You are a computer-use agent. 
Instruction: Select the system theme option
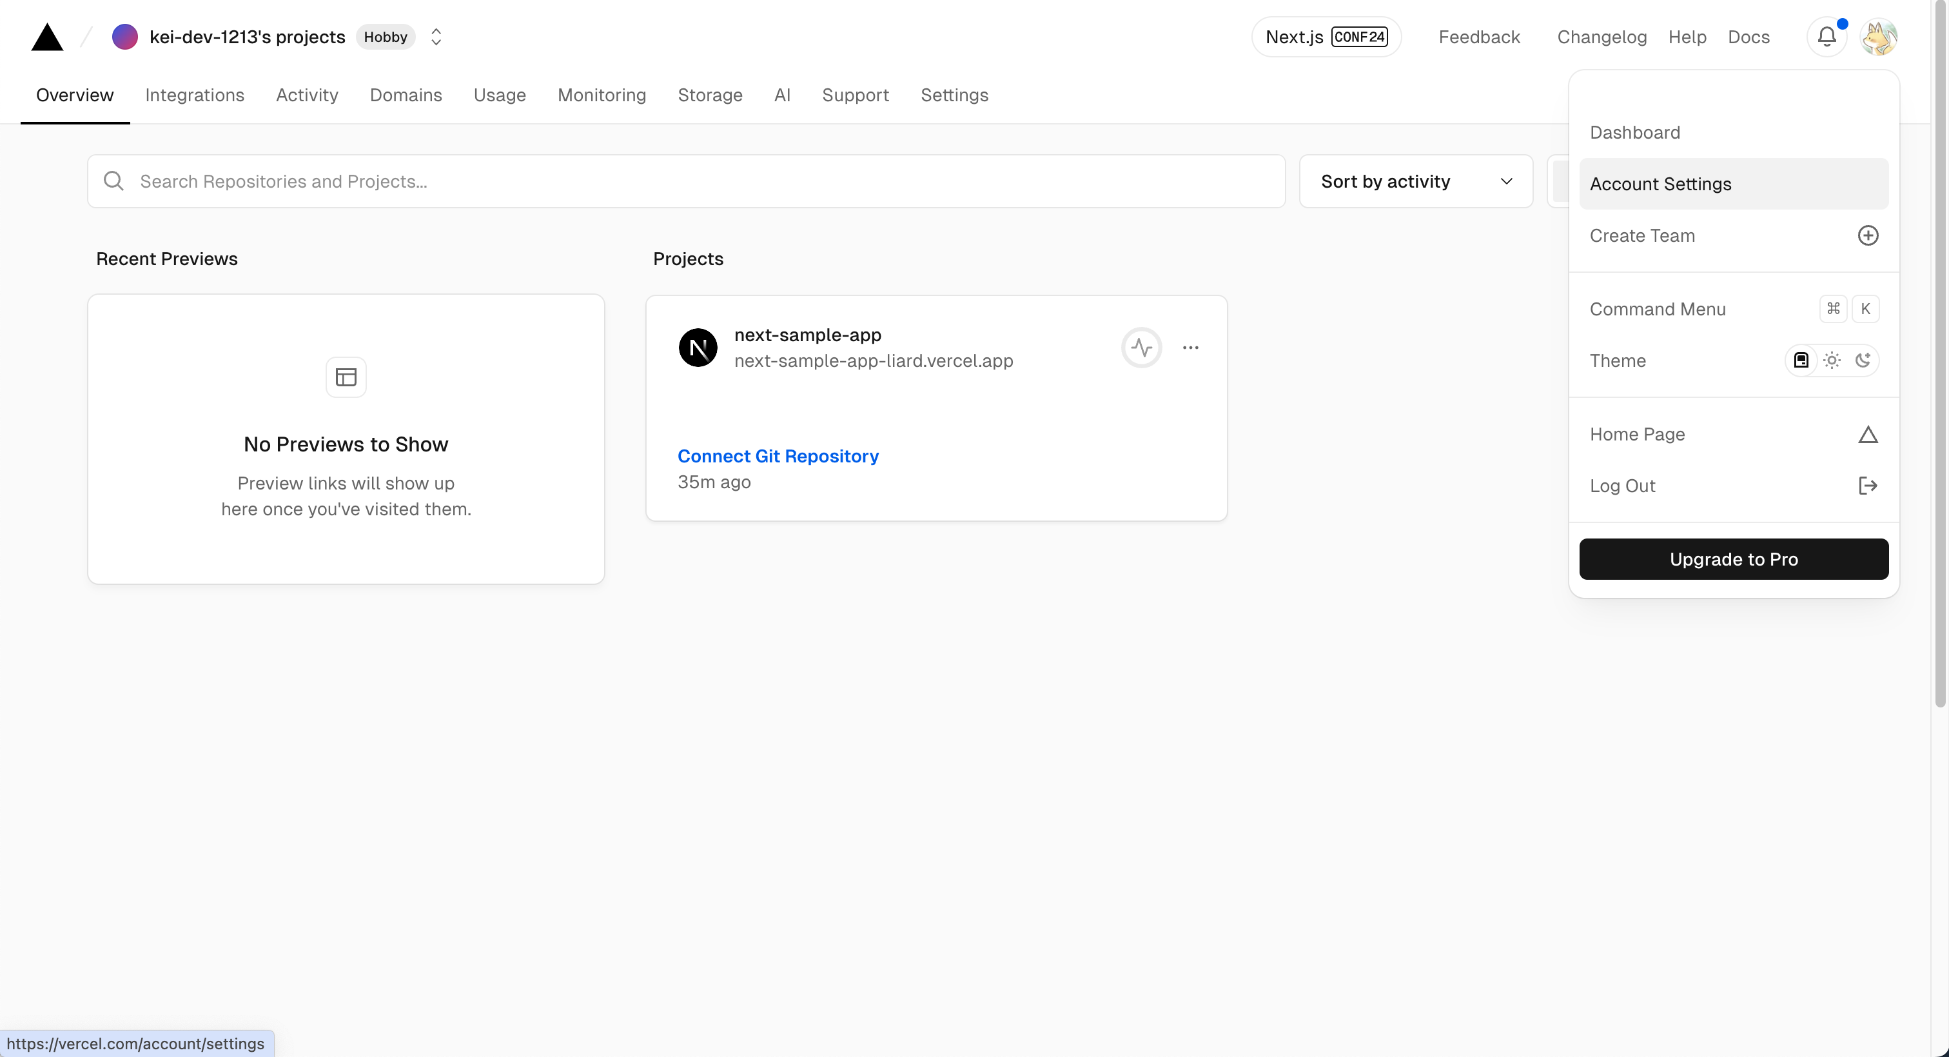[1801, 360]
